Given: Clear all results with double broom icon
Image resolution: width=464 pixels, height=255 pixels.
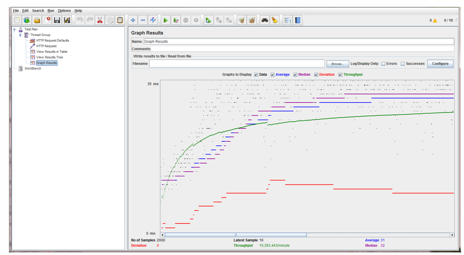Looking at the screenshot, I should [252, 20].
